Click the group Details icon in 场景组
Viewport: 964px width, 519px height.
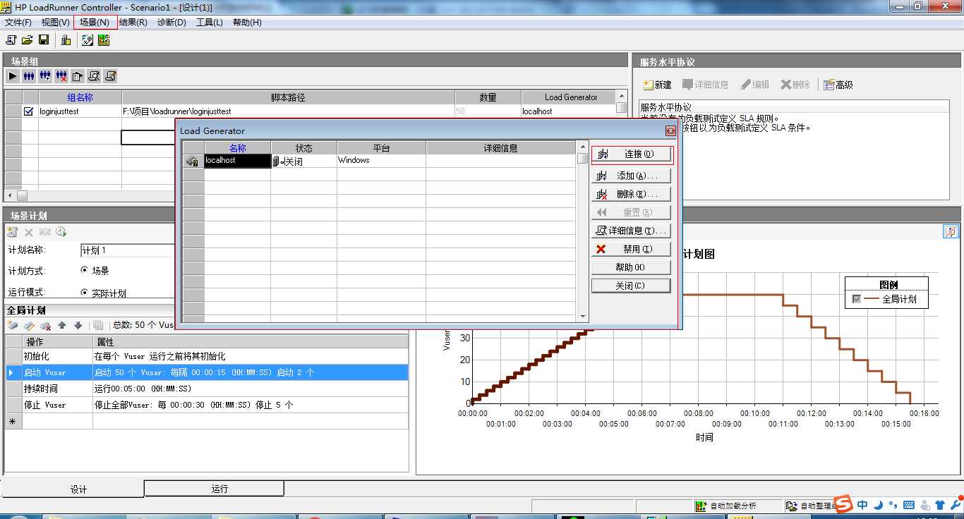(x=94, y=75)
